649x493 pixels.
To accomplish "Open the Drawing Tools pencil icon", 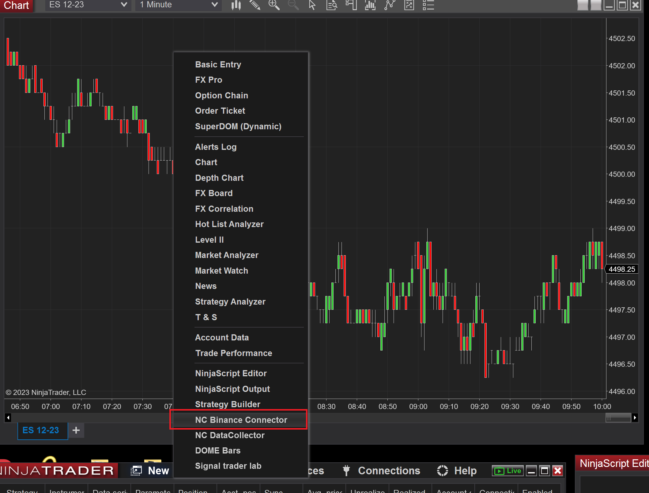I will [x=255, y=5].
